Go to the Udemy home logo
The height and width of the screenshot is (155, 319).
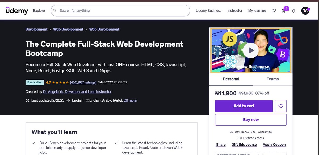click(17, 11)
